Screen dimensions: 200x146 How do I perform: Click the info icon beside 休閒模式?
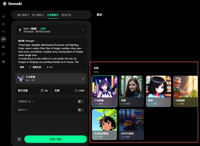tap(30, 102)
